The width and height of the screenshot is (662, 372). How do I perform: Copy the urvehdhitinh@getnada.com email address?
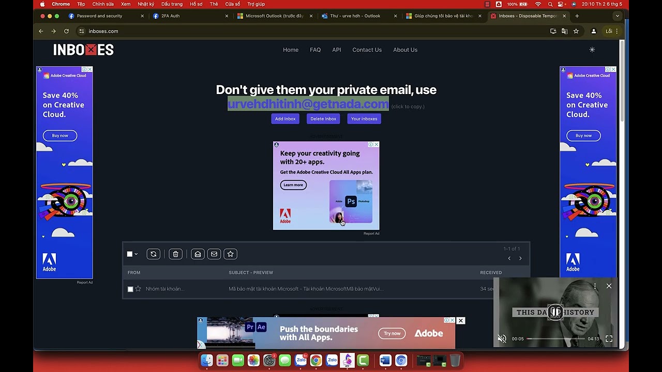pyautogui.click(x=308, y=104)
